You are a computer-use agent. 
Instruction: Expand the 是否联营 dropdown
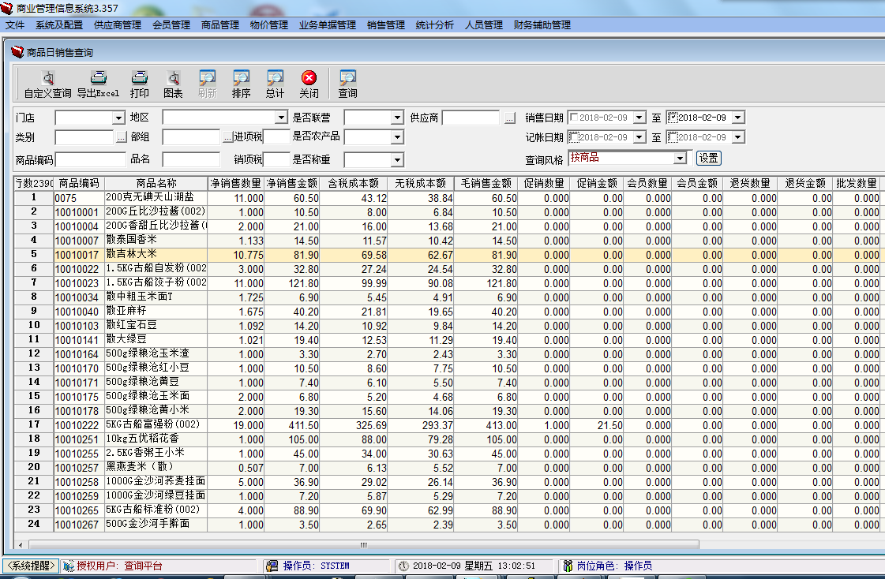point(397,118)
